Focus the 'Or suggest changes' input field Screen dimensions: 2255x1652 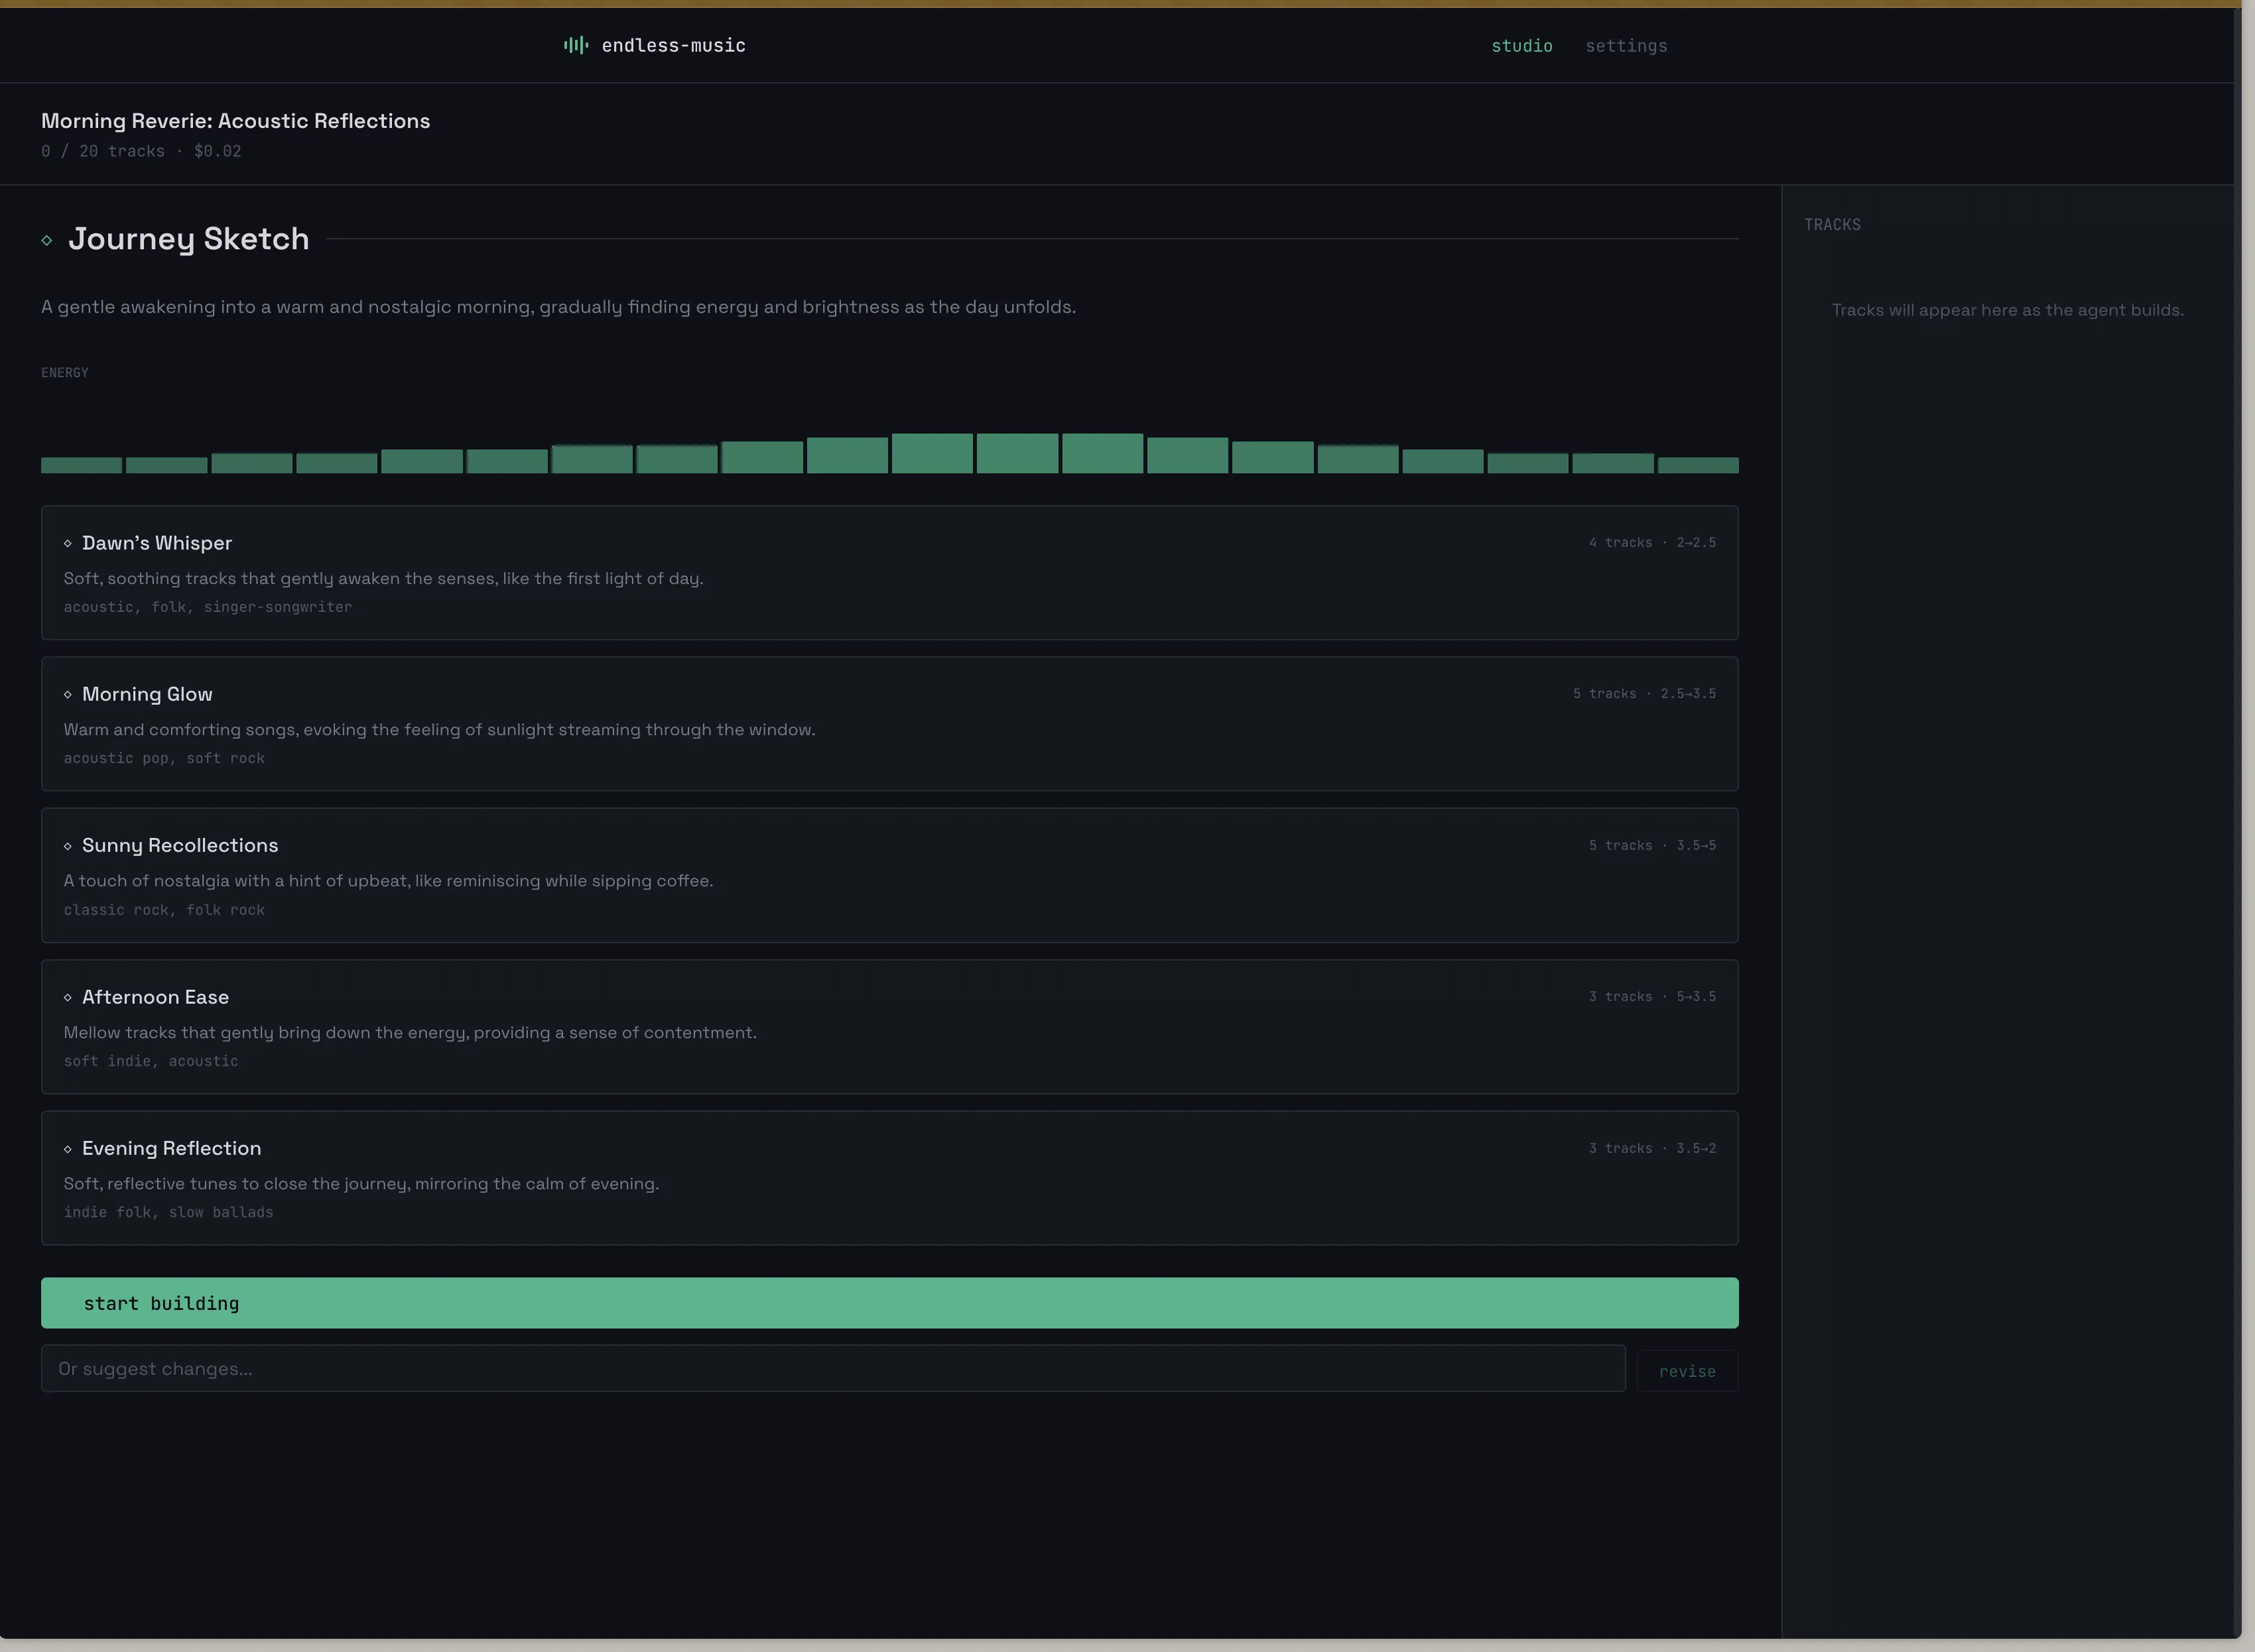tap(832, 1369)
